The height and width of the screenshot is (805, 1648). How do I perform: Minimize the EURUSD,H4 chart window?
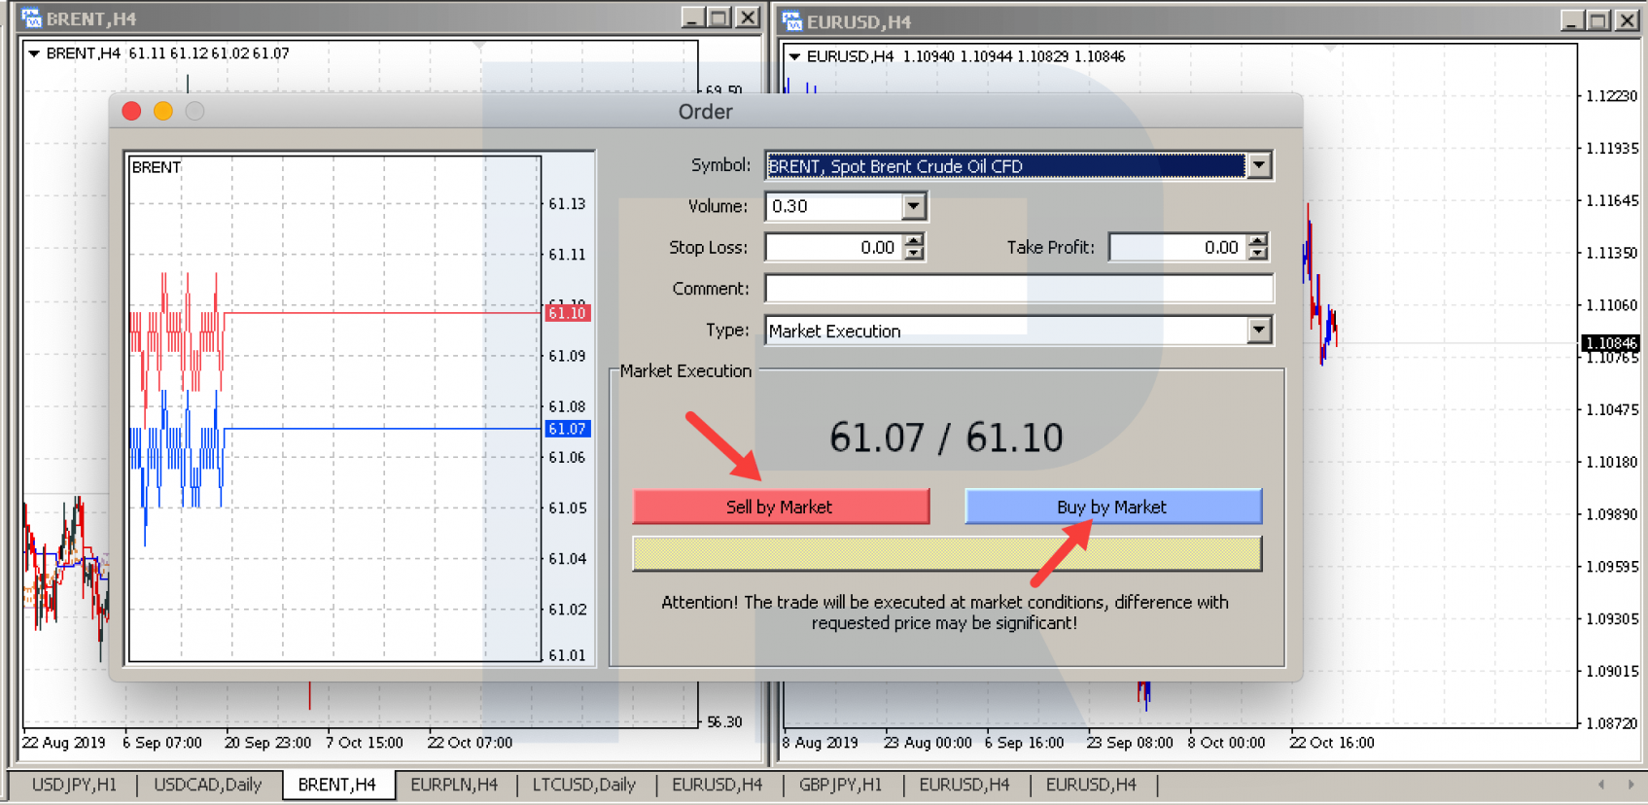point(1571,20)
